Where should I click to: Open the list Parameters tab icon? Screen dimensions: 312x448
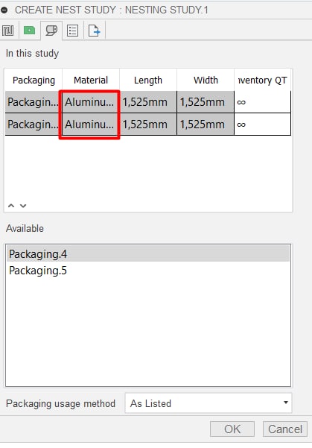tap(72, 31)
